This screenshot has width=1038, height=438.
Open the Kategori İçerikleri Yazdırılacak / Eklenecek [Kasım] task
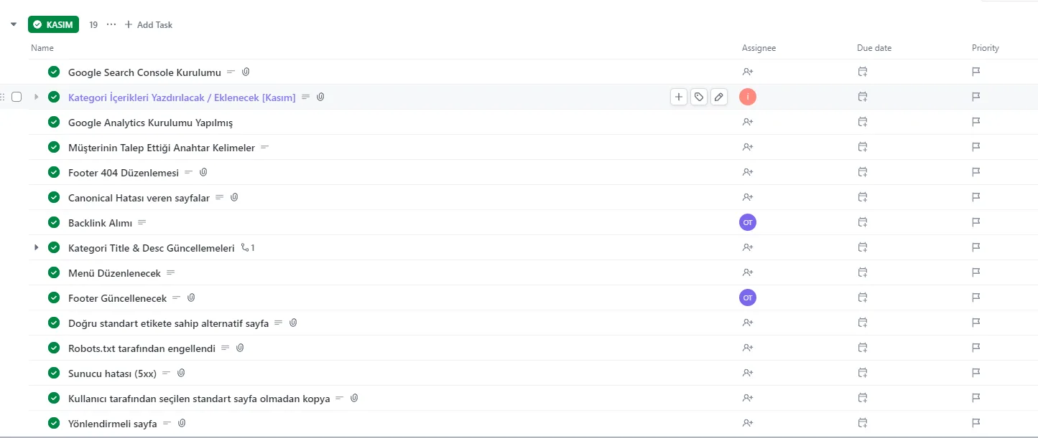tap(182, 97)
